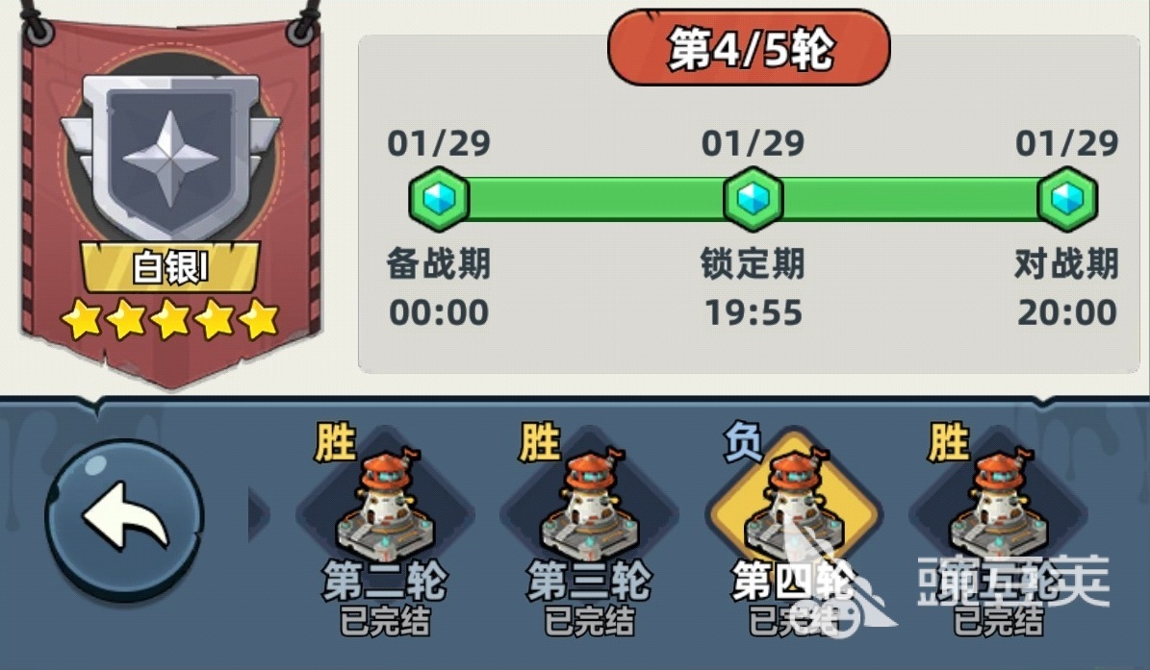This screenshot has width=1150, height=670.
Task: Click the 对战期 gem marker
Action: 1067,198
